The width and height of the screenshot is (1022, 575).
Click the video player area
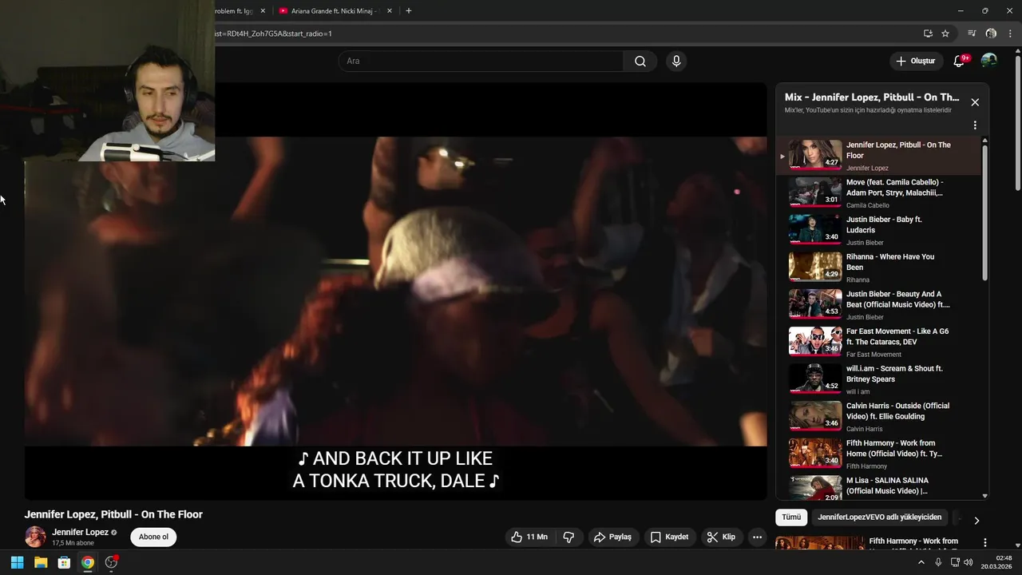395,291
